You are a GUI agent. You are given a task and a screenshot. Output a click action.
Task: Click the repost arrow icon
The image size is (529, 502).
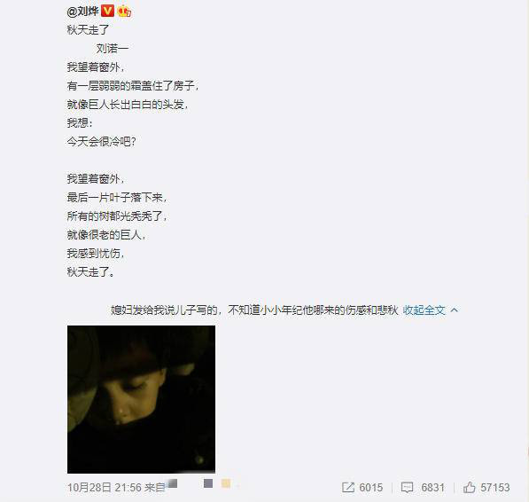[x=348, y=487]
